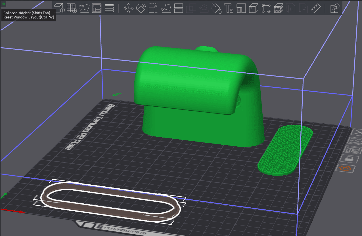The width and height of the screenshot is (362, 236).
Task: Open the Cut tool
Action: 179,8
